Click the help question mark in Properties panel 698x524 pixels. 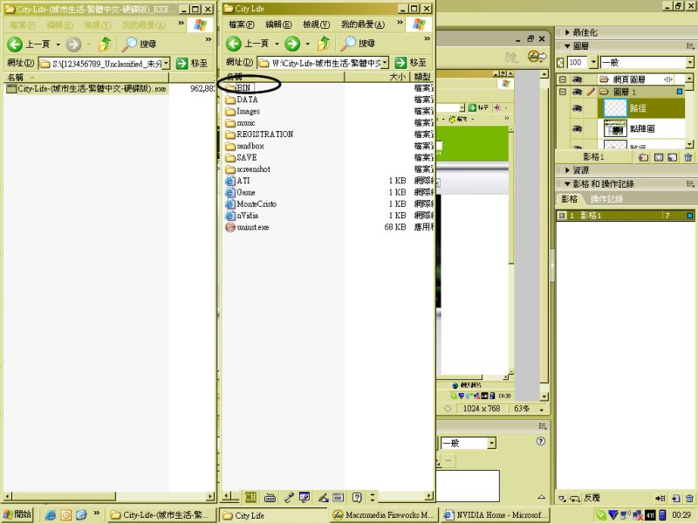[541, 441]
